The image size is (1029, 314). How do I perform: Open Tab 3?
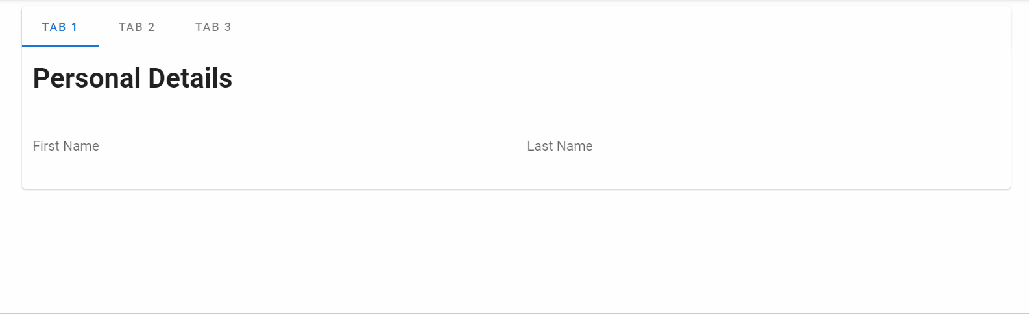click(213, 27)
